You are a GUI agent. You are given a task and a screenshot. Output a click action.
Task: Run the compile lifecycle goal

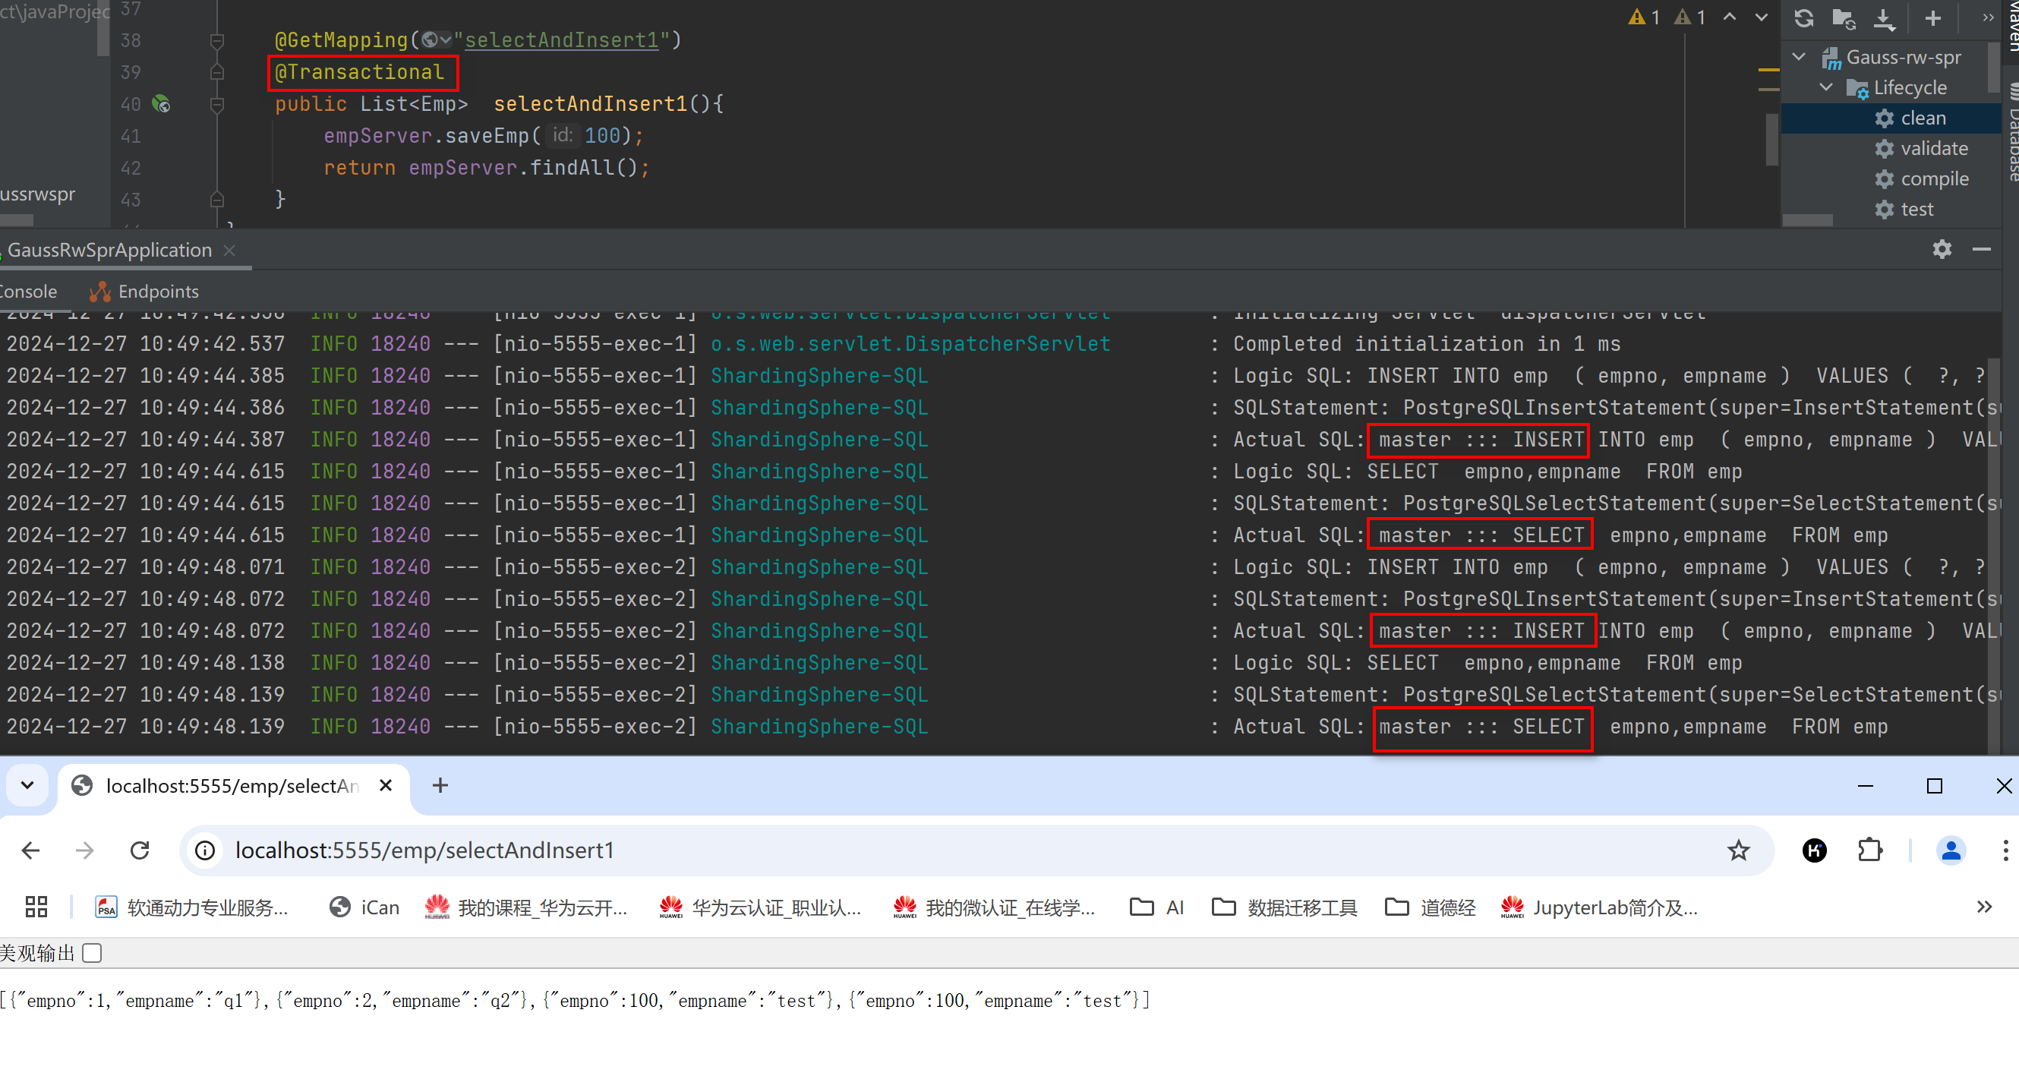(1933, 178)
